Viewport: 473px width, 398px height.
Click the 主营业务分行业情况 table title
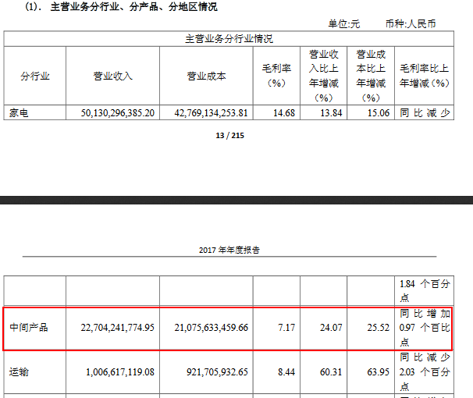coord(229,38)
